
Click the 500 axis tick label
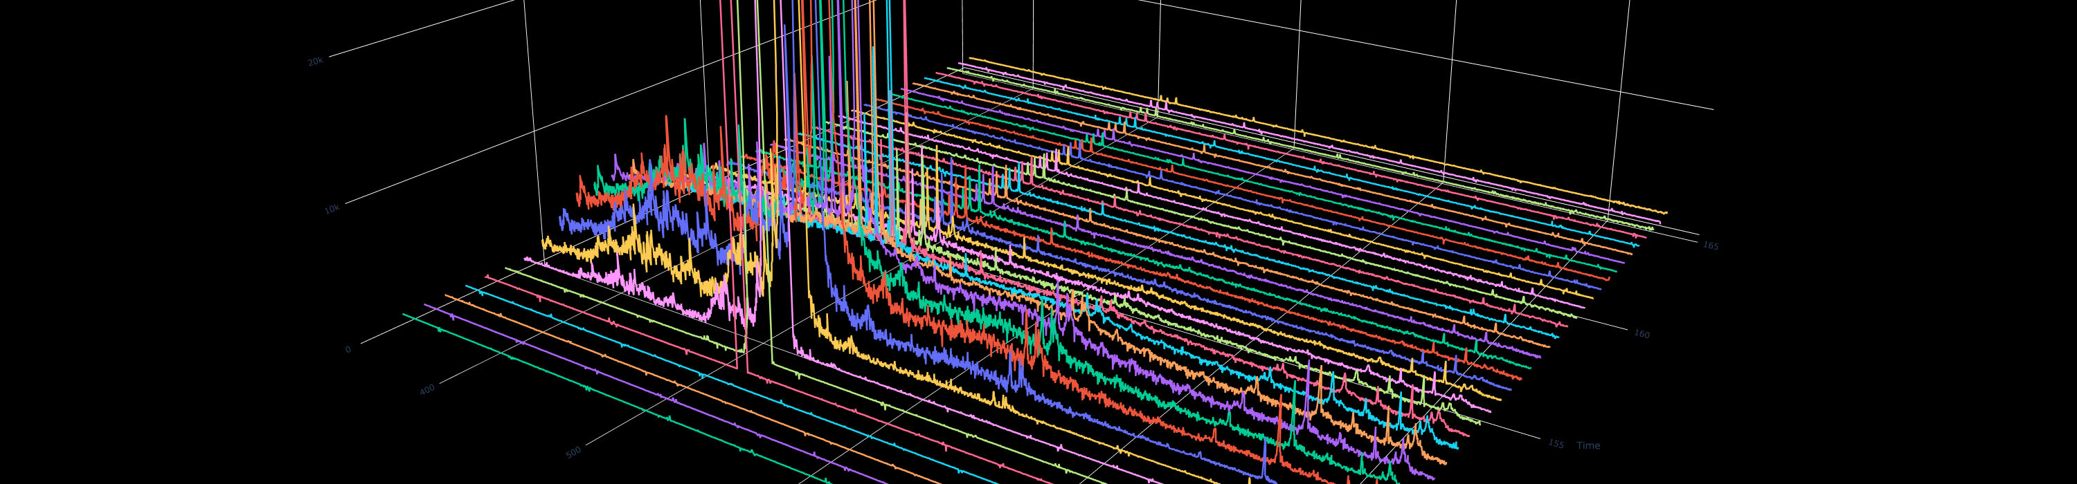pyautogui.click(x=573, y=453)
